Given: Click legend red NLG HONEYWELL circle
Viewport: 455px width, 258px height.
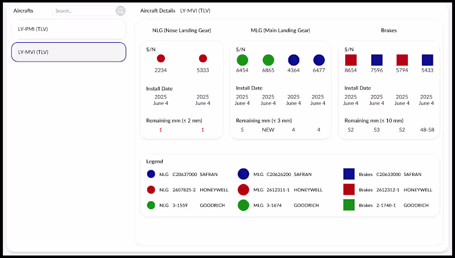Looking at the screenshot, I should pos(151,190).
